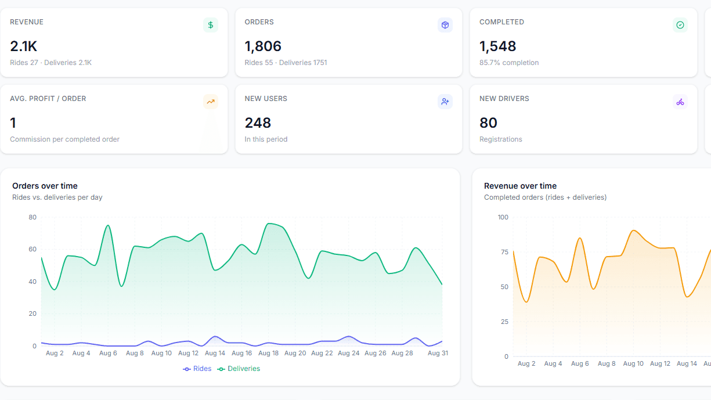Select the NEW DRIVERS card heading
Screen dimensions: 711x400
(504, 99)
